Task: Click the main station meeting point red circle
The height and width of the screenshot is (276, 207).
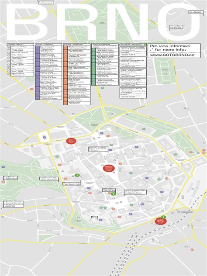Action: (161, 221)
